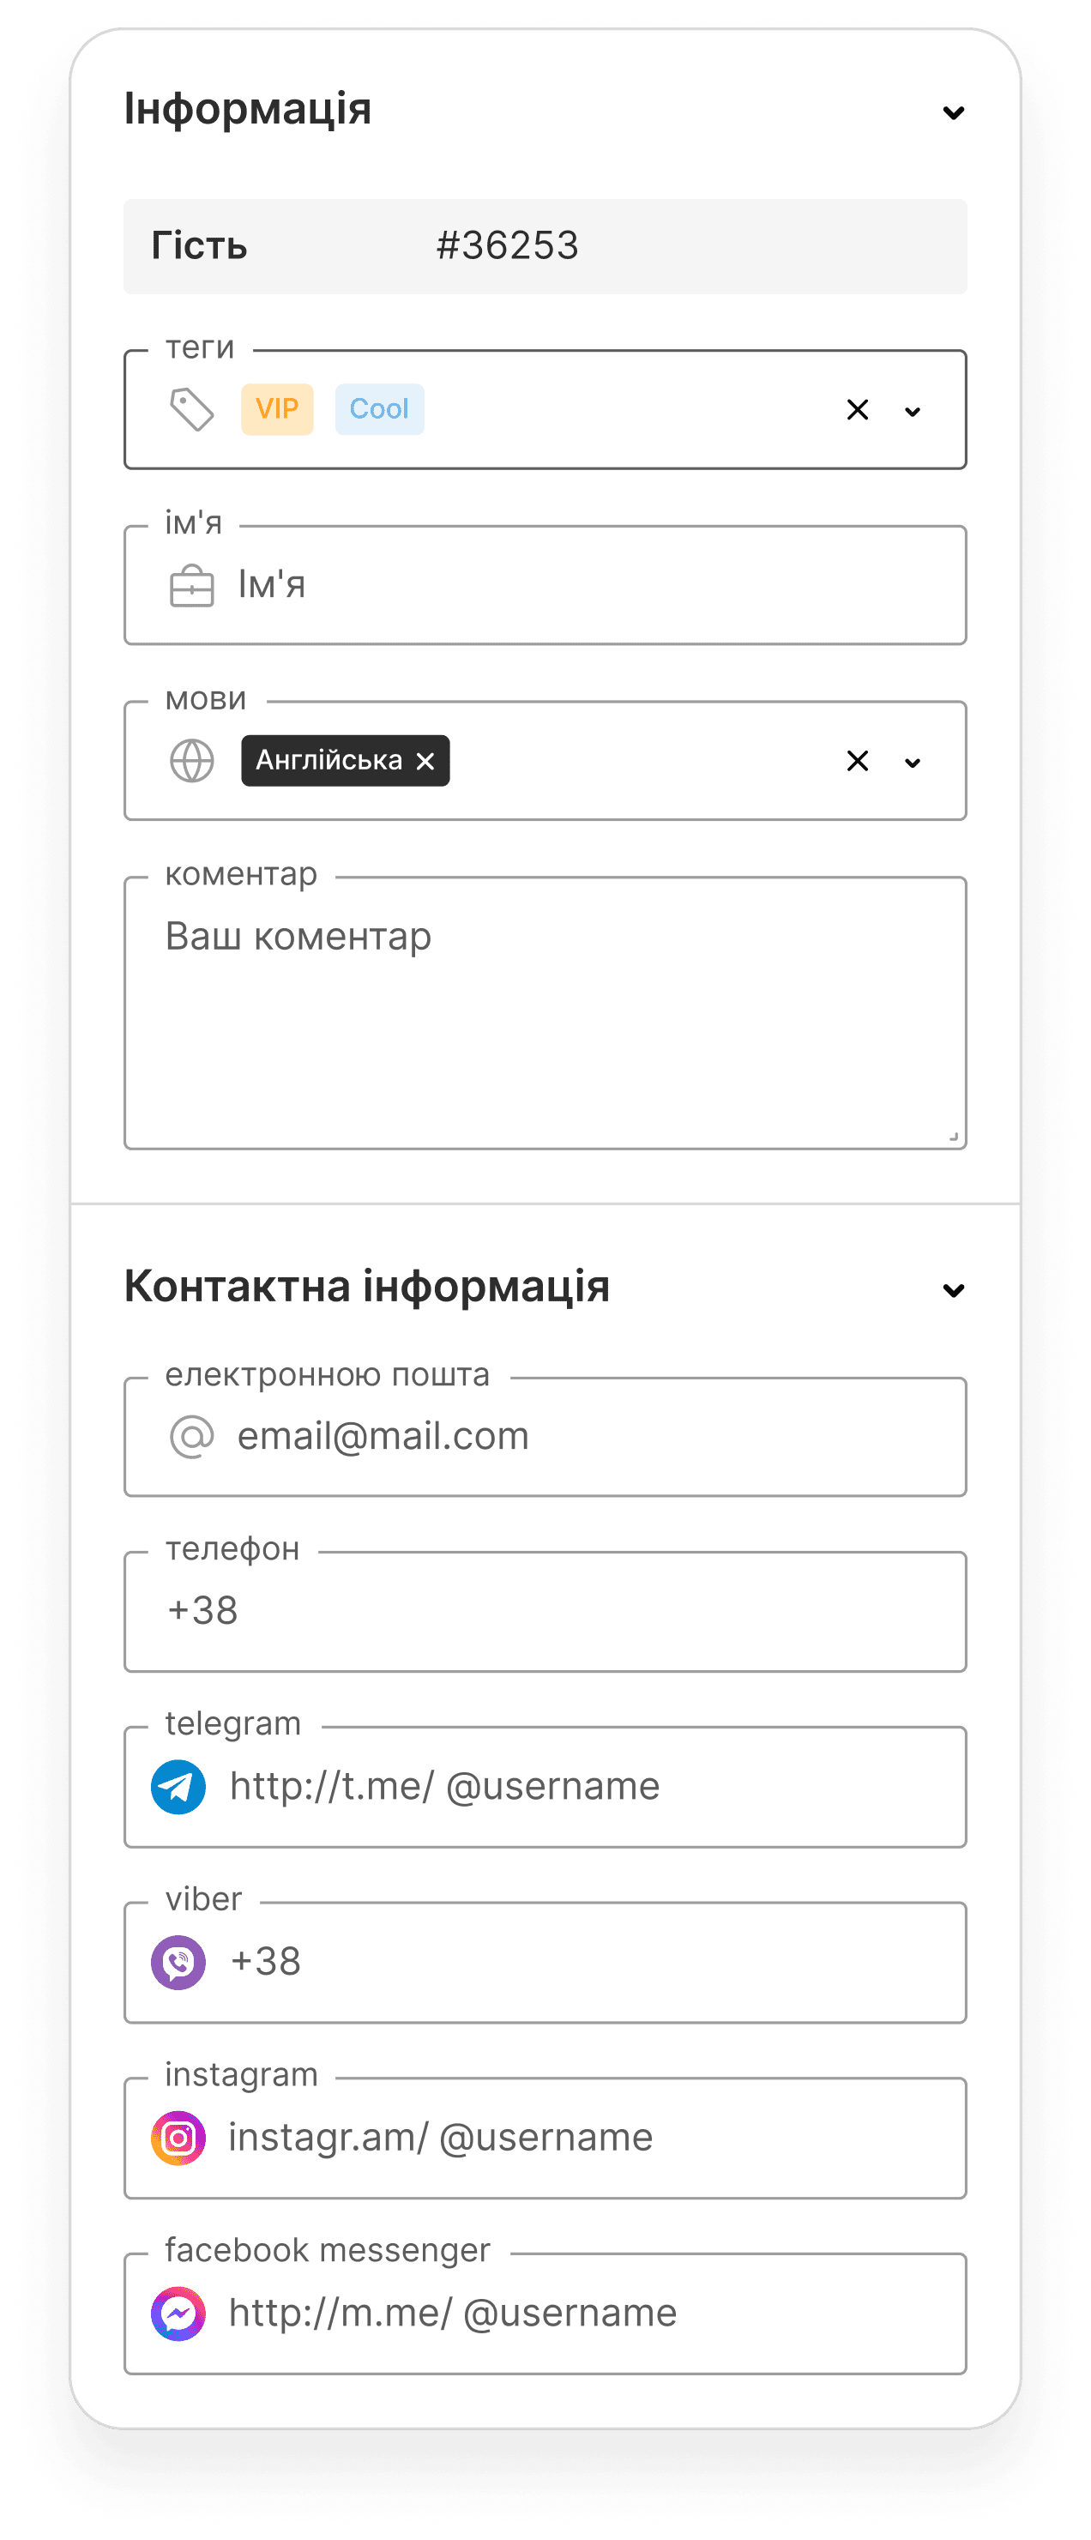Clear all tags in теги field

[858, 409]
